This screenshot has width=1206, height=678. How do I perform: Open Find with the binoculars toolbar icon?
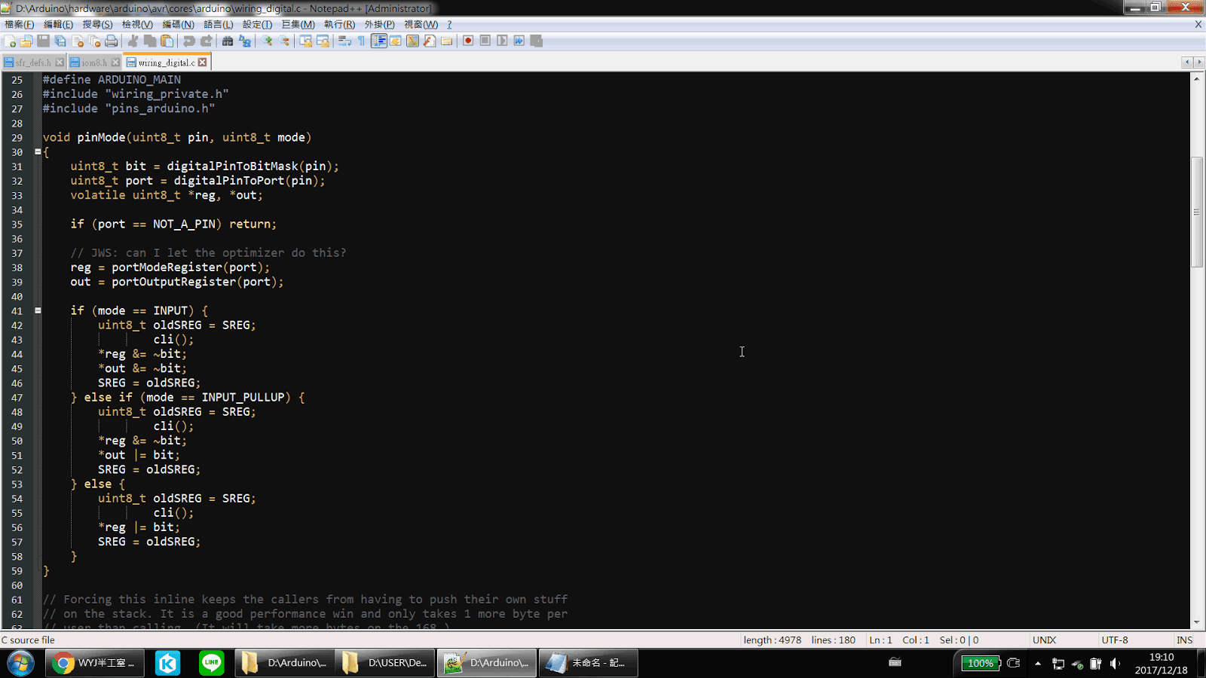[225, 41]
